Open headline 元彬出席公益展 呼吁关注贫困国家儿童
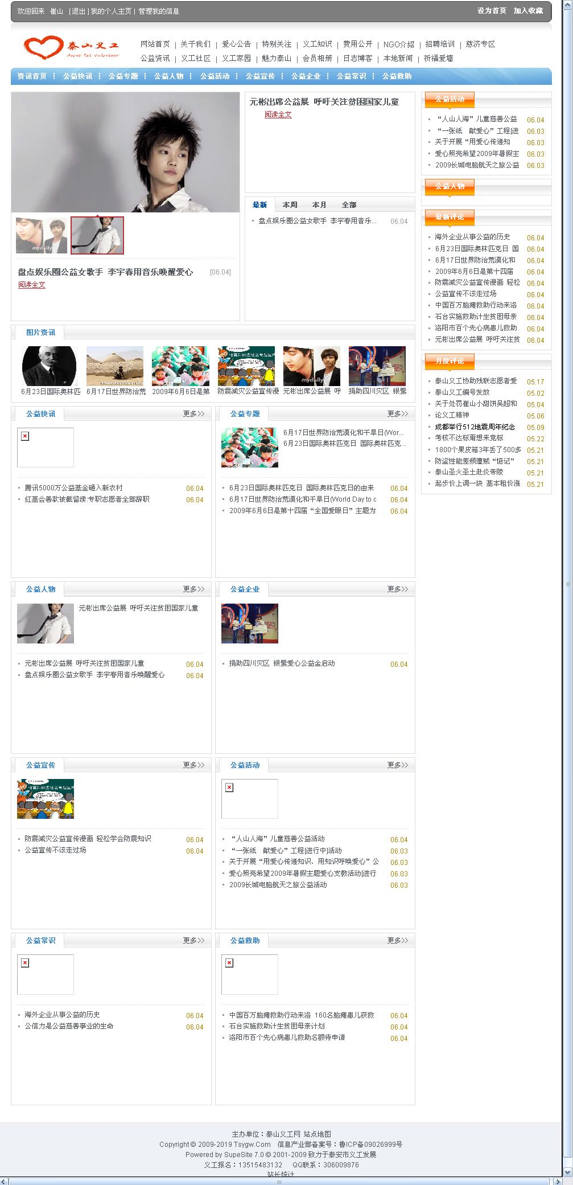The height and width of the screenshot is (1185, 573). click(x=324, y=102)
